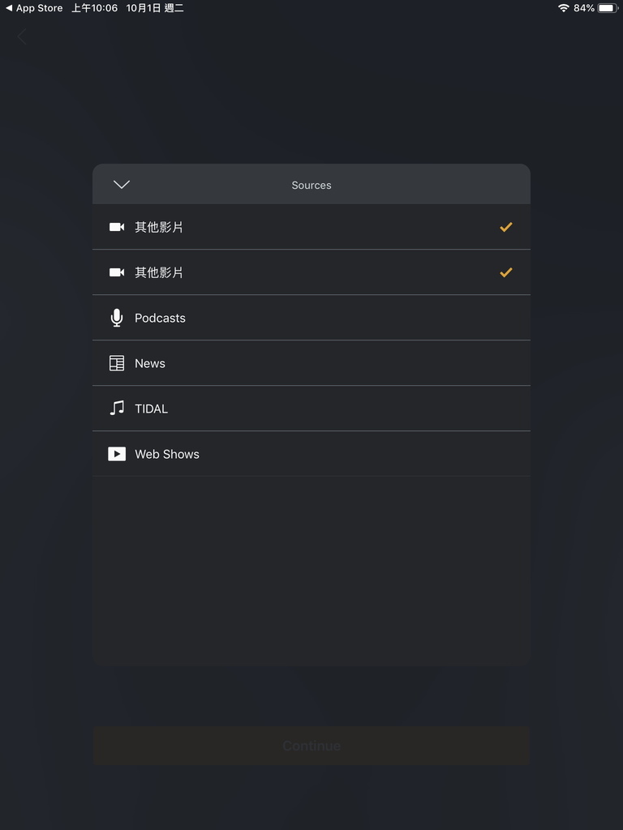Tap the Wi-Fi status icon
The image size is (623, 830).
pos(564,8)
